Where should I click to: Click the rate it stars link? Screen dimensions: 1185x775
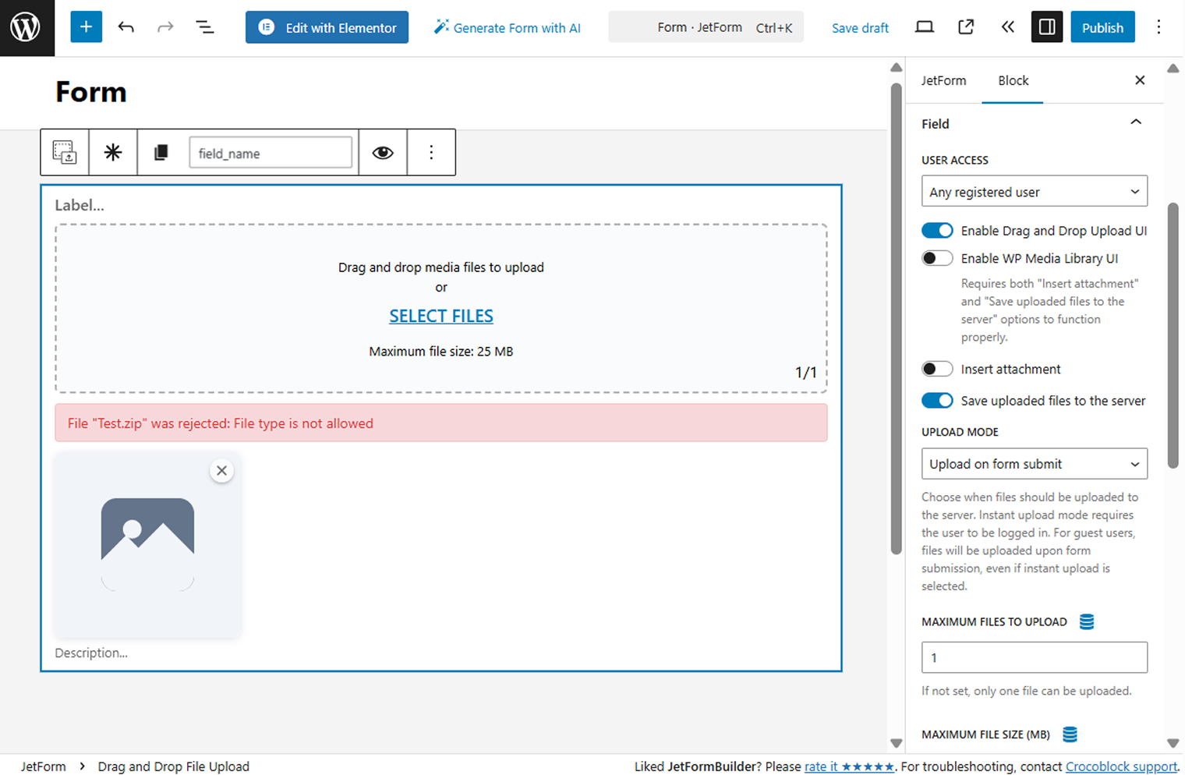pyautogui.click(x=849, y=766)
